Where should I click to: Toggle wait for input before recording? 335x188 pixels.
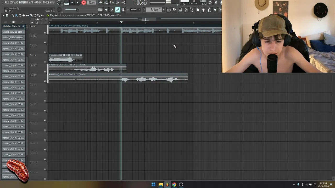(x=106, y=3)
